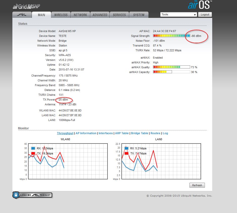Open the Interfaces monitor link
The image size is (237, 213).
point(106,133)
